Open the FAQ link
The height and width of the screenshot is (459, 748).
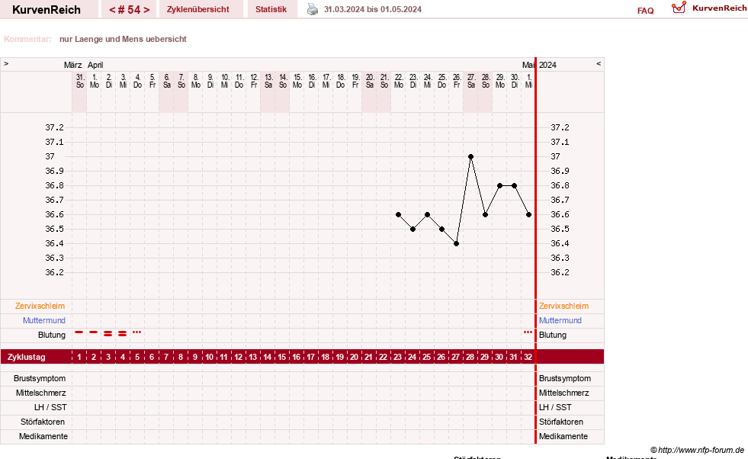[645, 11]
